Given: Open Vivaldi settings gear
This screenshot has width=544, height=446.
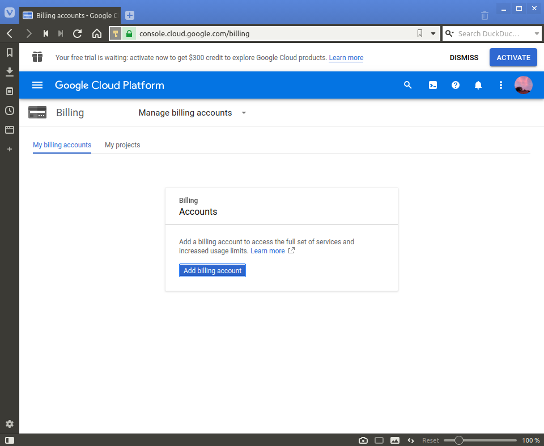Looking at the screenshot, I should point(10,424).
